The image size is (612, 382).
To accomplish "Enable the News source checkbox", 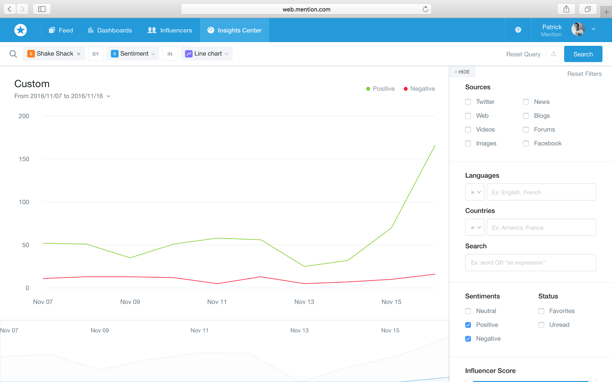I will click(x=526, y=102).
